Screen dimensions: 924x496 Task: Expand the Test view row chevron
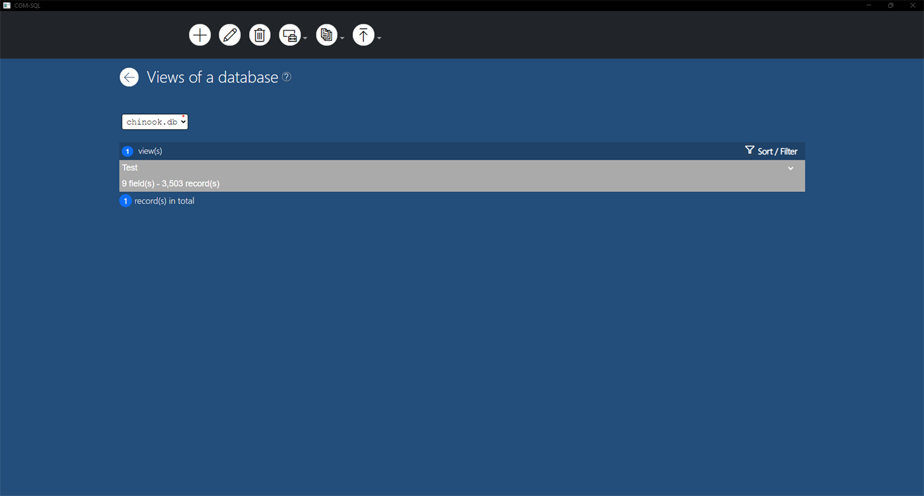(x=791, y=168)
